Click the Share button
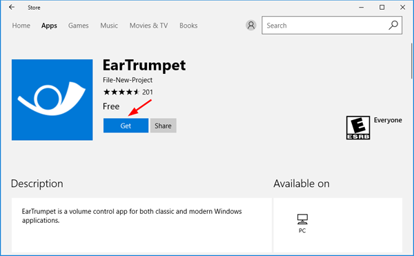The image size is (414, 256). [163, 126]
